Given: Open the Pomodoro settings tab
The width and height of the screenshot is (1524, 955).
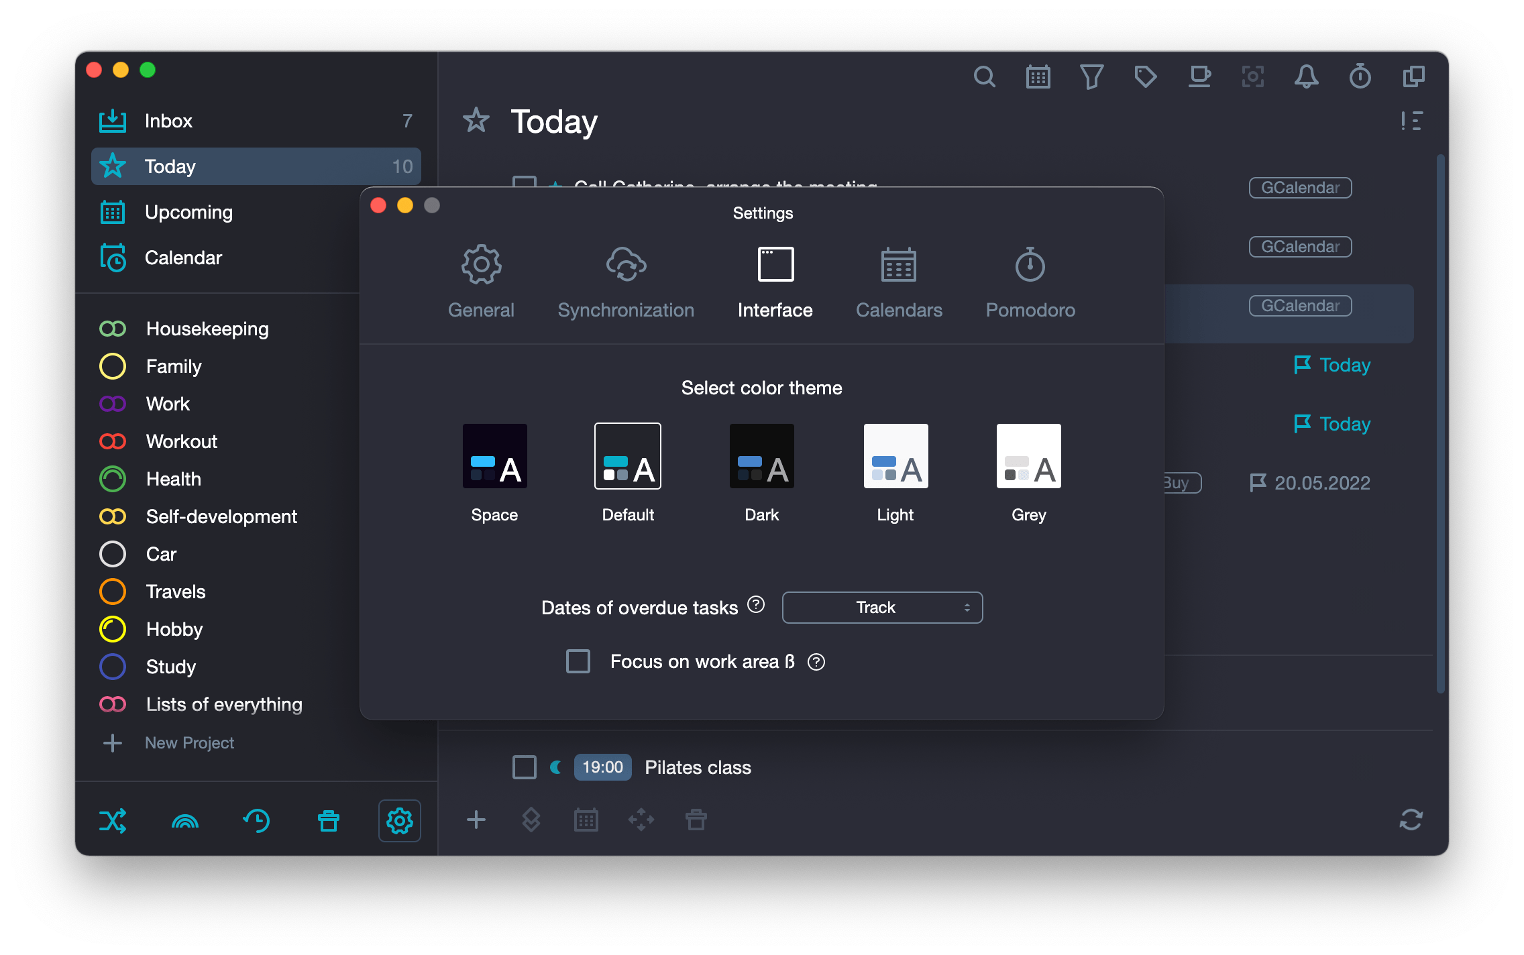Looking at the screenshot, I should coord(1030,282).
